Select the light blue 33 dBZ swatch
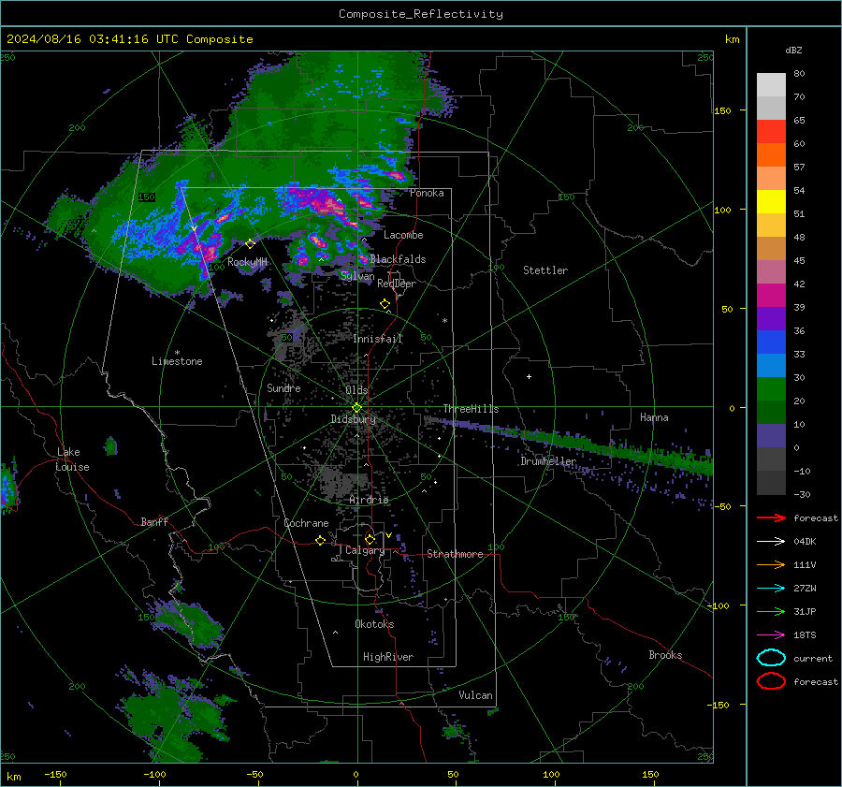This screenshot has height=787, width=842. 771,365
